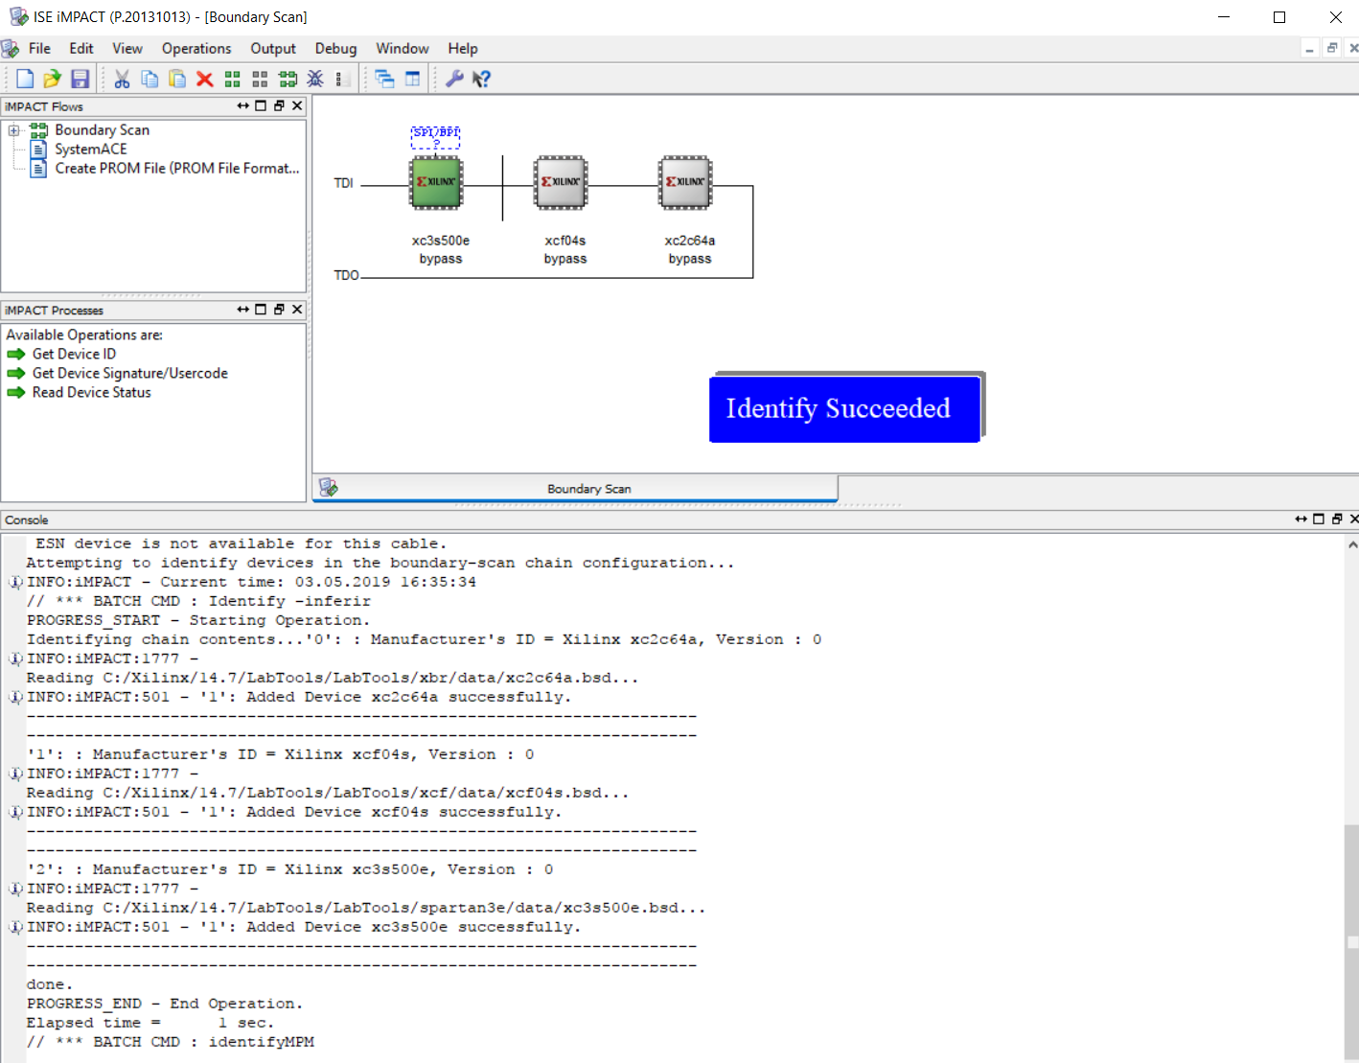Click the Console scrollbar up arrow
Viewport: 1359px width, 1063px height.
pos(1352,544)
